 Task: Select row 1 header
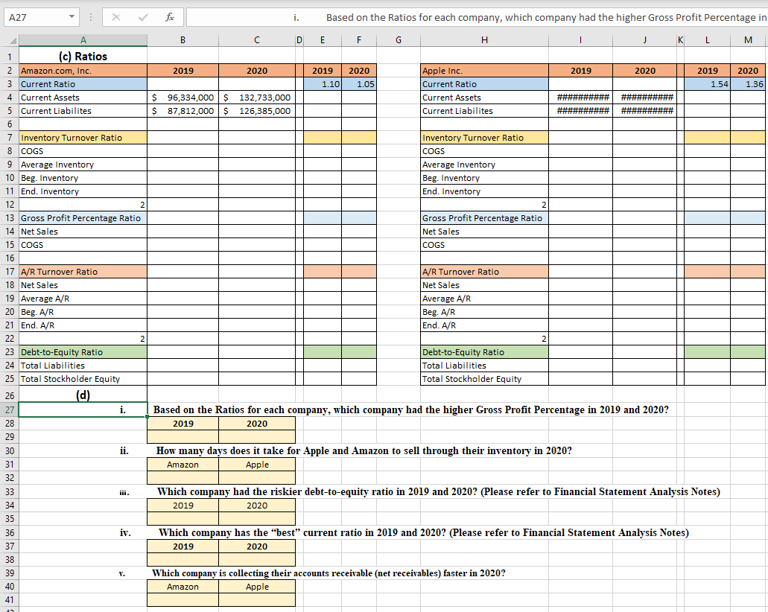click(9, 57)
